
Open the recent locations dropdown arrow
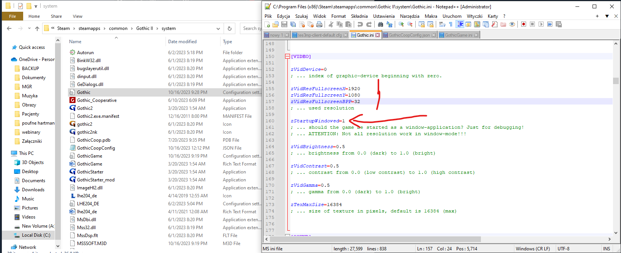(29, 28)
